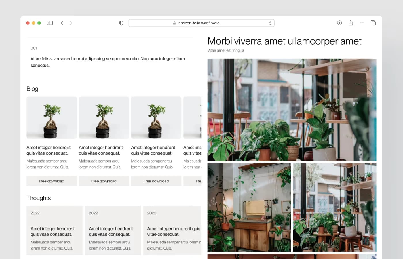Click the Thoughts section heading
This screenshot has height=259, width=403.
point(39,198)
